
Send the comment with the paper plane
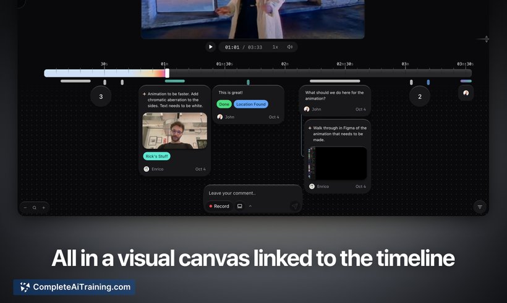[294, 206]
